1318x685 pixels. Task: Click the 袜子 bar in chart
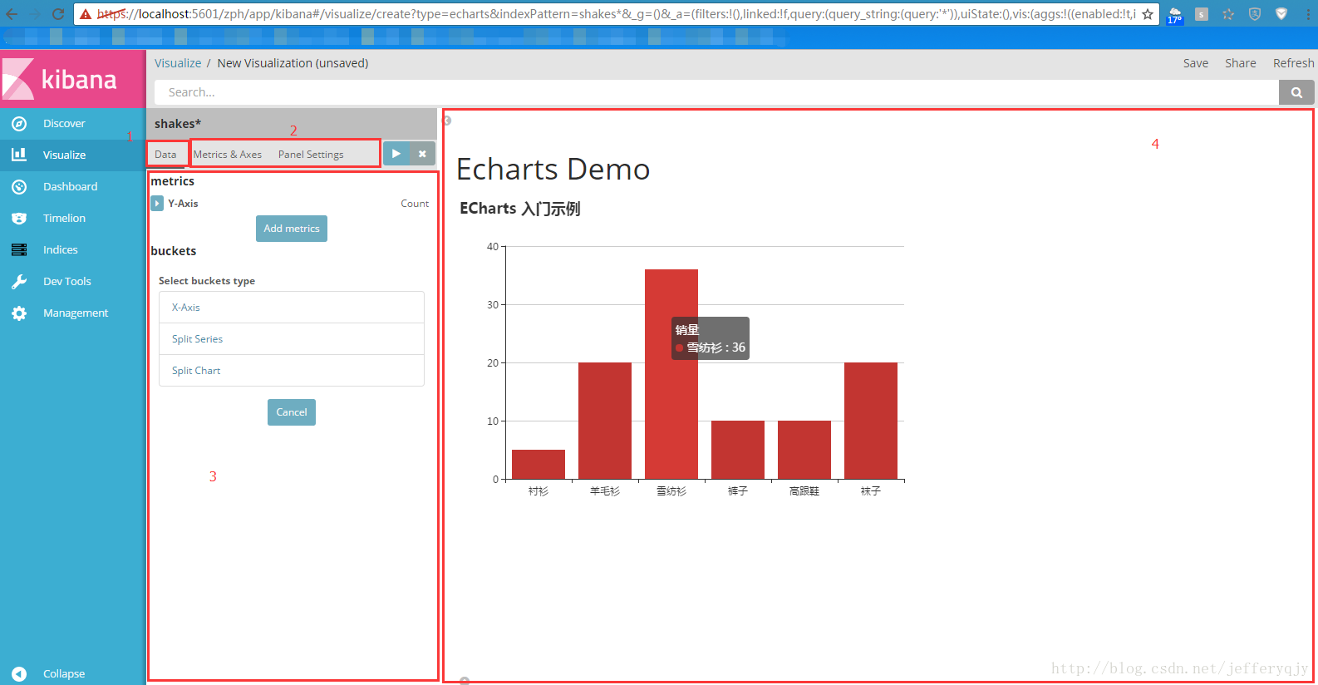tap(871, 421)
